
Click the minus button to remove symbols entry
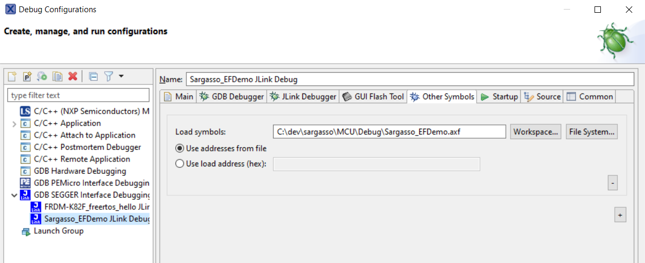point(613,183)
